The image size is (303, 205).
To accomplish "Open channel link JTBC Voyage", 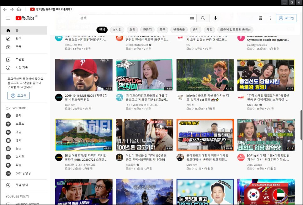I will tap(254, 165).
